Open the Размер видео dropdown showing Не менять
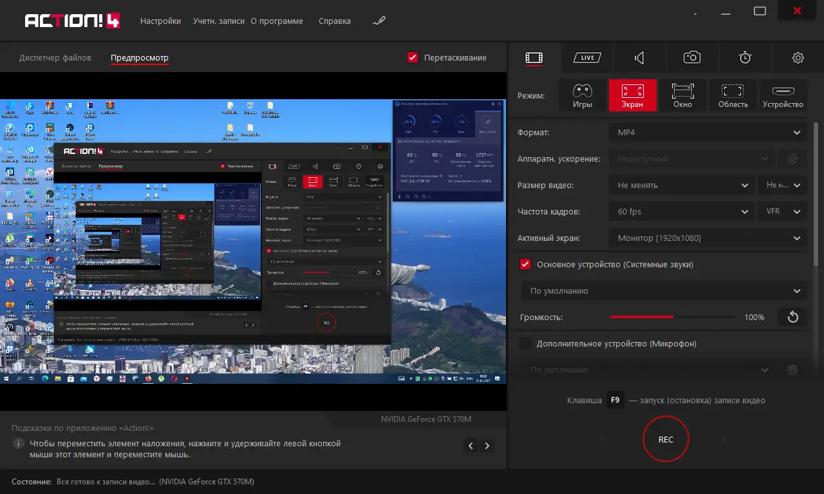Image resolution: width=824 pixels, height=494 pixels. pyautogui.click(x=682, y=185)
